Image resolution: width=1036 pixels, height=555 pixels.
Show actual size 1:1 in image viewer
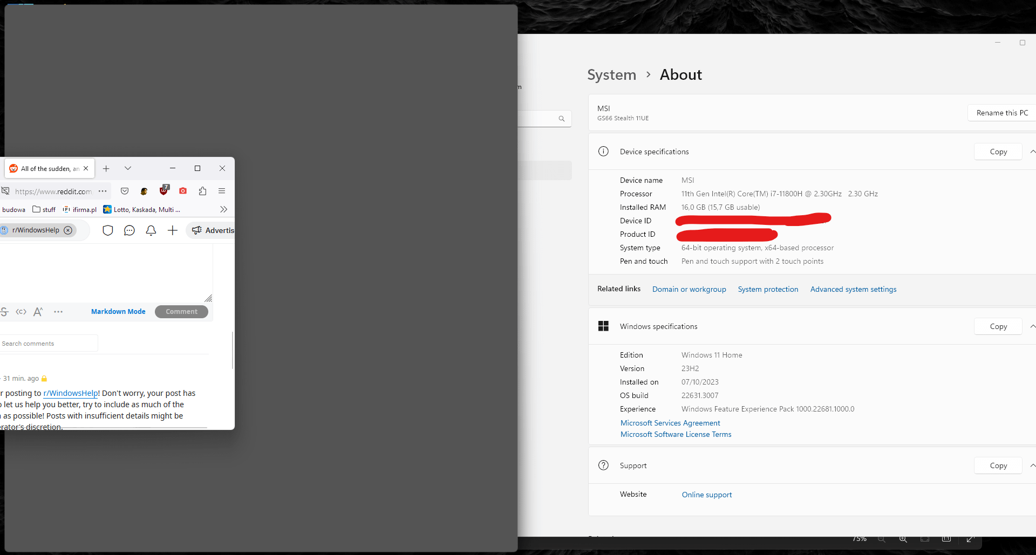pyautogui.click(x=946, y=539)
